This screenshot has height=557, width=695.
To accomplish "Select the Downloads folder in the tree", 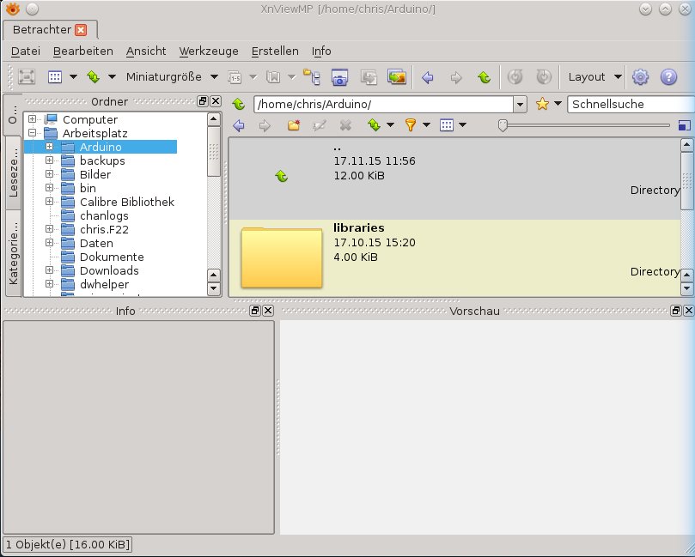I will point(108,270).
